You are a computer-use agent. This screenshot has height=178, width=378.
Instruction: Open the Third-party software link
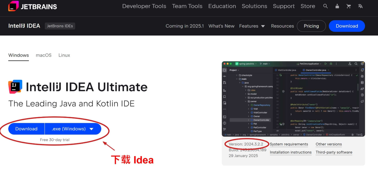point(334,152)
